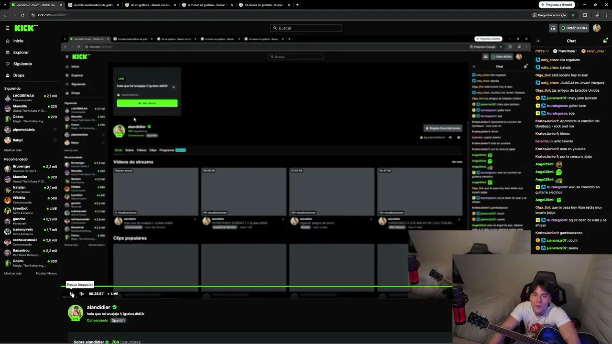Close the 'mi menor en guitarra' tab

click(288, 5)
